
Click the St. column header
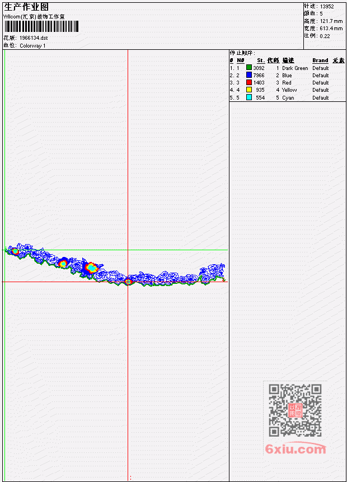(x=261, y=60)
